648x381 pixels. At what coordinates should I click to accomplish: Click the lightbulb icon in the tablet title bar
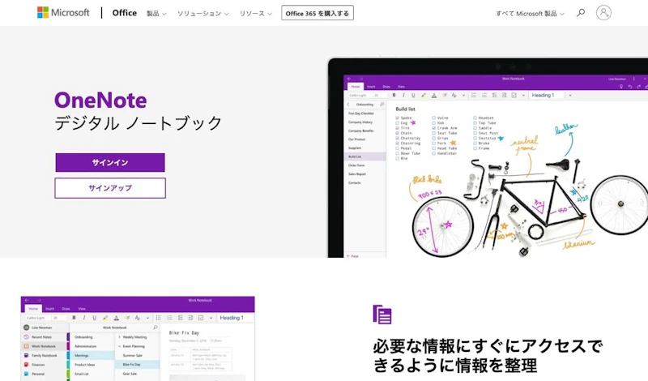621,87
